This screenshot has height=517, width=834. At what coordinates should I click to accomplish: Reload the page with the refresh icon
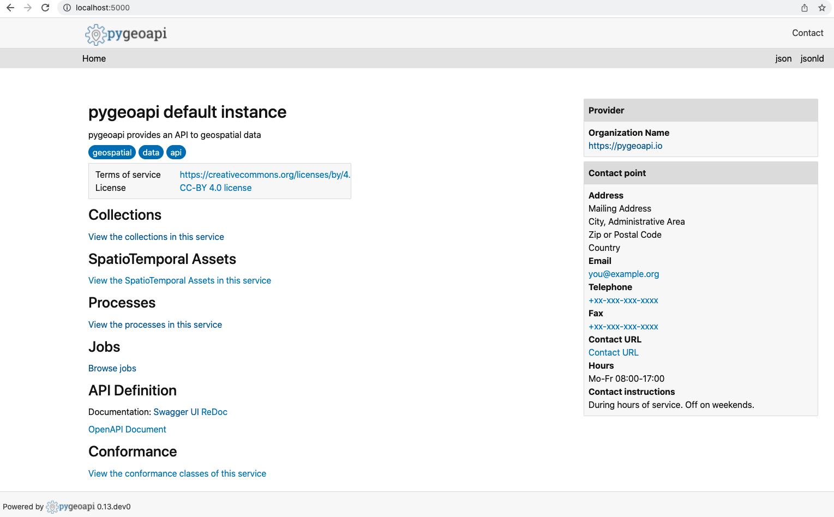(x=45, y=8)
